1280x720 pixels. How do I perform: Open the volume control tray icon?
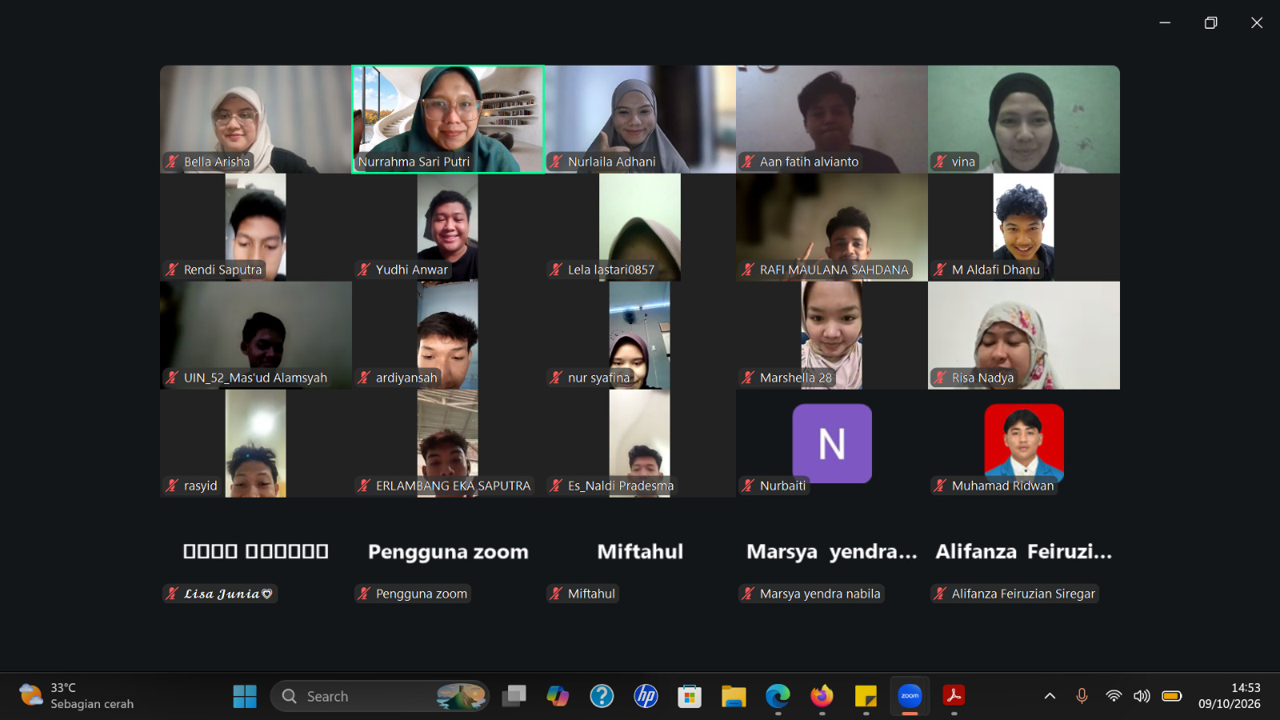coord(1142,696)
